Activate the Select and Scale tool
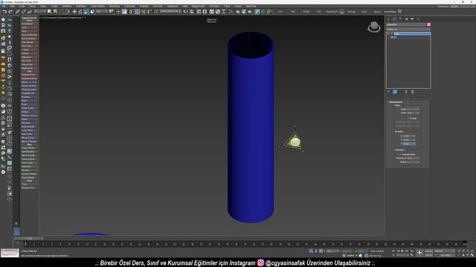The height and width of the screenshot is (267, 476). pos(86,12)
